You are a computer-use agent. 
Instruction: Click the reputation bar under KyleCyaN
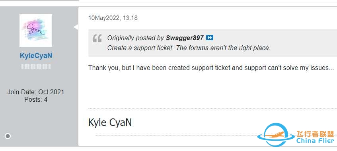36,67
